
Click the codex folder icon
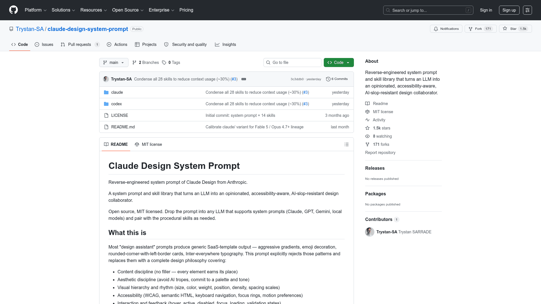click(106, 104)
